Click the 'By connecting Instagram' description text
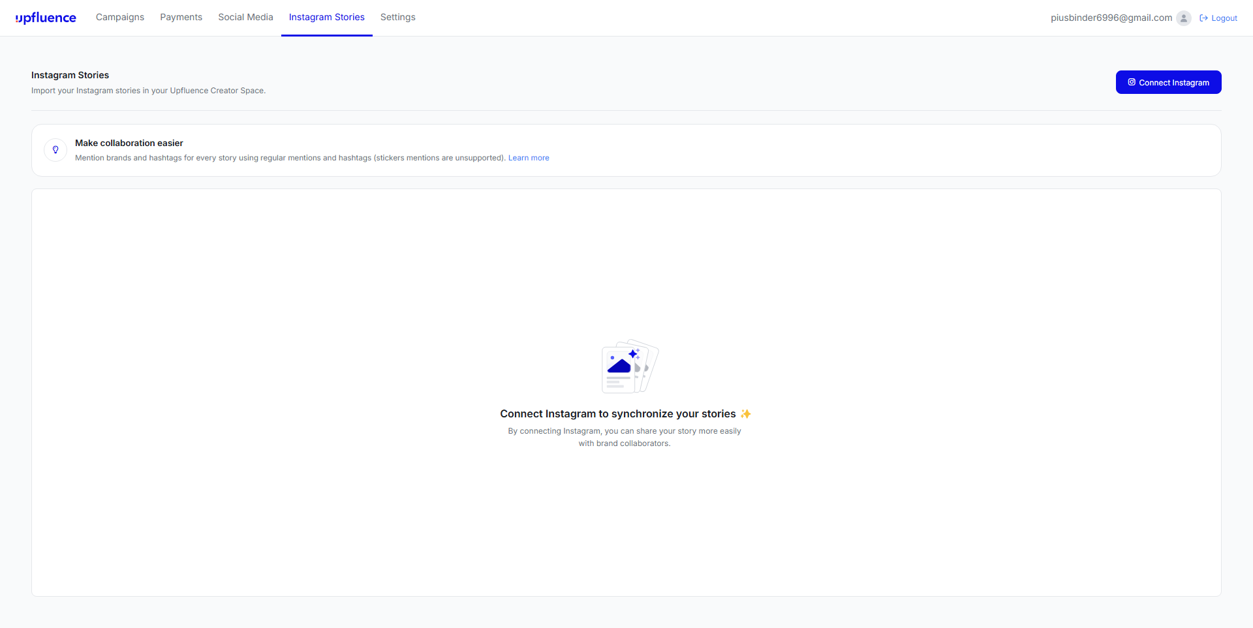 (x=625, y=437)
